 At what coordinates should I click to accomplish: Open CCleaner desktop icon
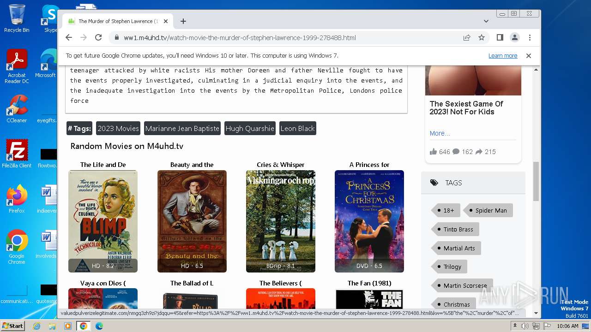pos(17,109)
